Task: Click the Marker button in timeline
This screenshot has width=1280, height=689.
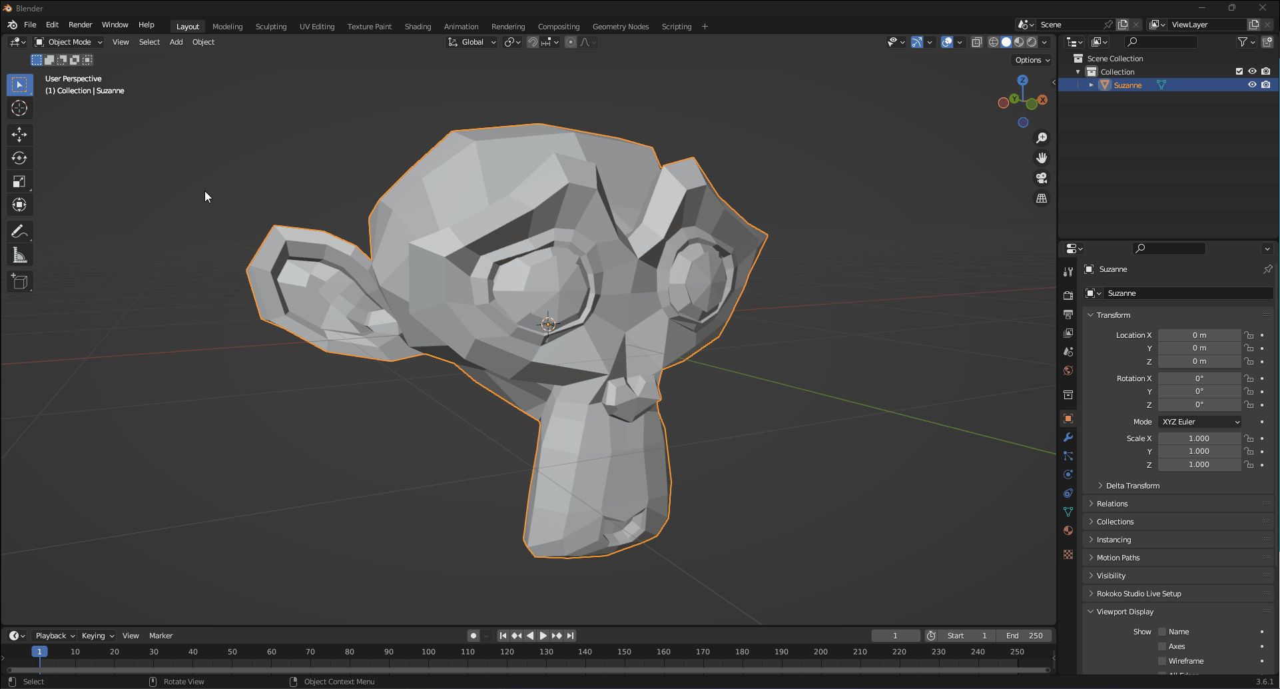Action: [160, 636]
